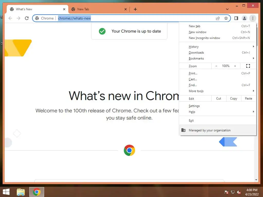This screenshot has height=197, width=263.
Task: Open File Explorer from the taskbar
Action: tap(21, 192)
